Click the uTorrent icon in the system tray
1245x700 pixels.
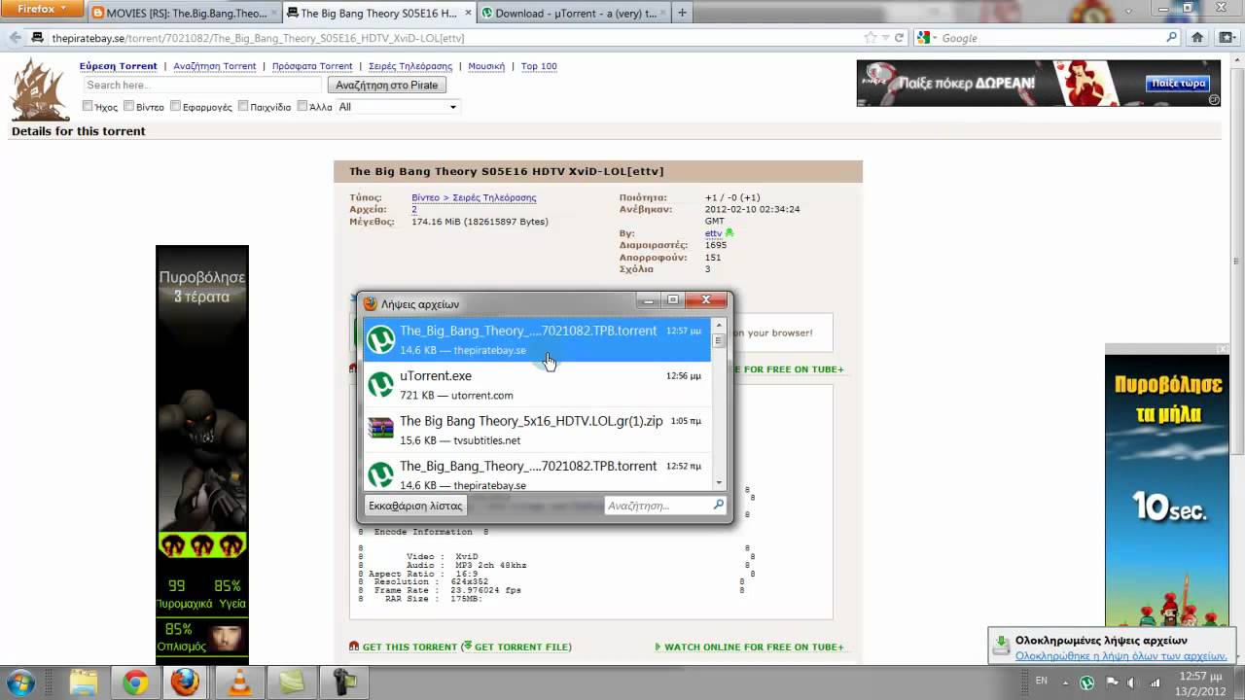pos(1086,682)
